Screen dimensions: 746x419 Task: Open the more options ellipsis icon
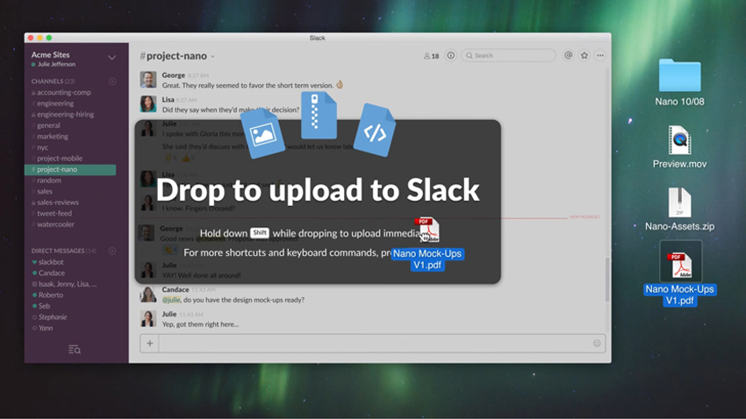tap(600, 55)
